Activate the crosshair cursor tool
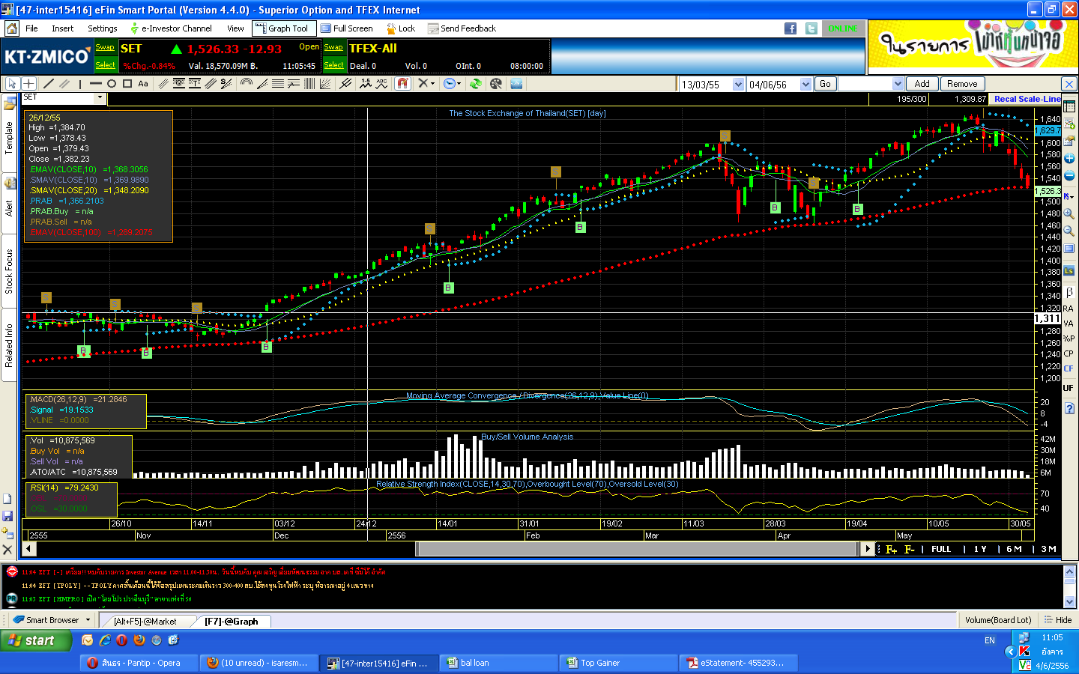Viewport: 1079px width, 674px height. point(28,84)
